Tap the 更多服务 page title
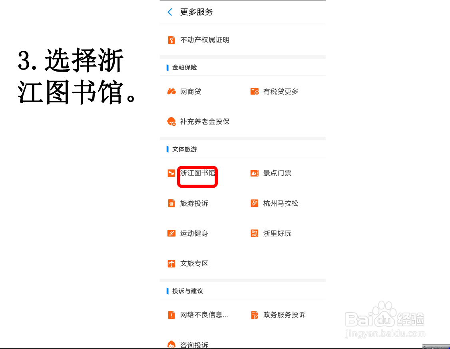The width and height of the screenshot is (450, 349). (197, 12)
